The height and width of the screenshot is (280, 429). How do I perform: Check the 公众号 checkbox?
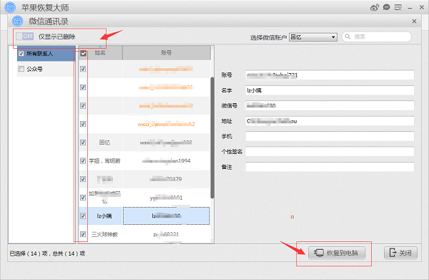21,69
